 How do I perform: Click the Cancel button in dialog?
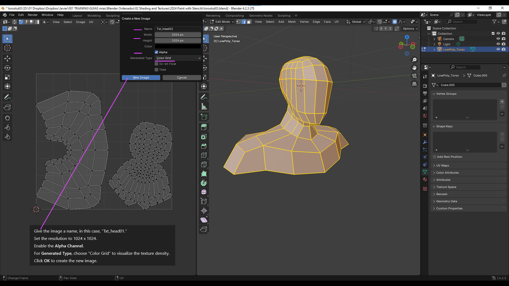(182, 78)
